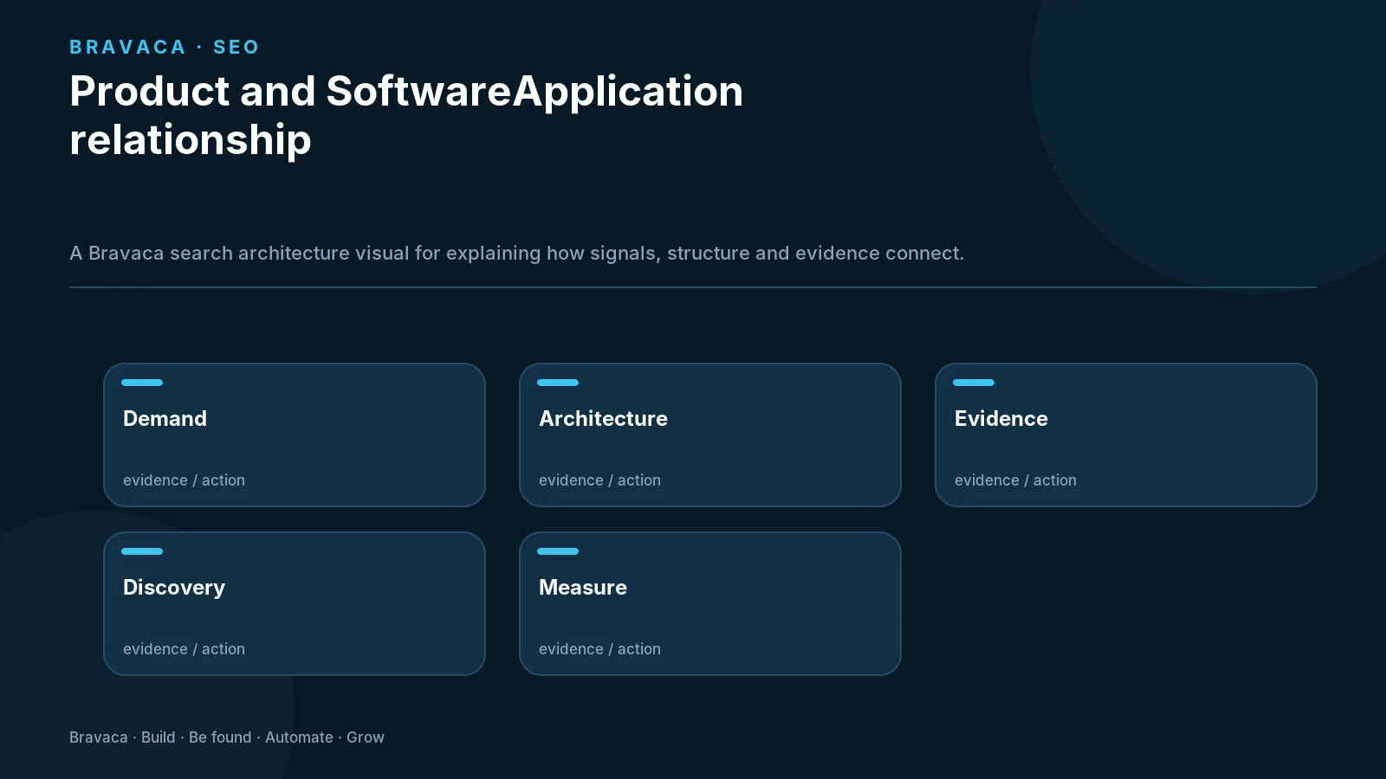Click 'evidence / action' under Discovery
This screenshot has width=1386, height=779.
(184, 649)
